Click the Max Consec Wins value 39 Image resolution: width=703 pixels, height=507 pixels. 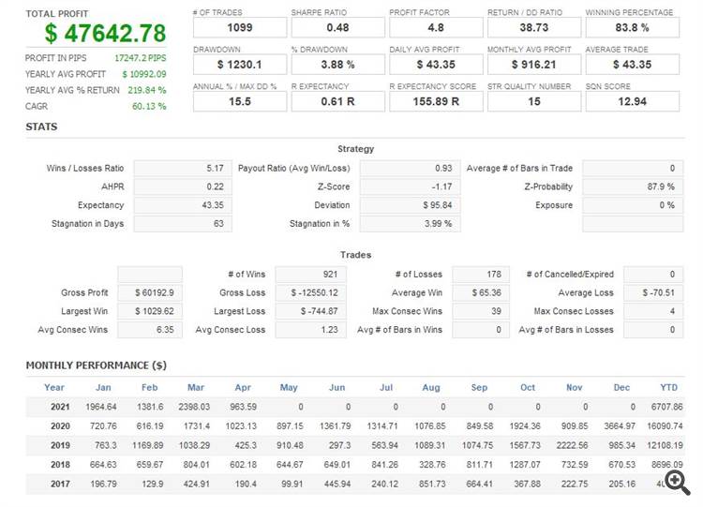(x=481, y=311)
